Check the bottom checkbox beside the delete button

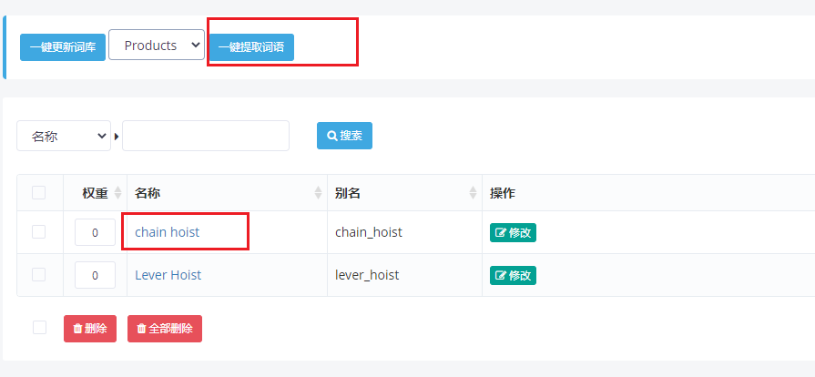pos(39,328)
